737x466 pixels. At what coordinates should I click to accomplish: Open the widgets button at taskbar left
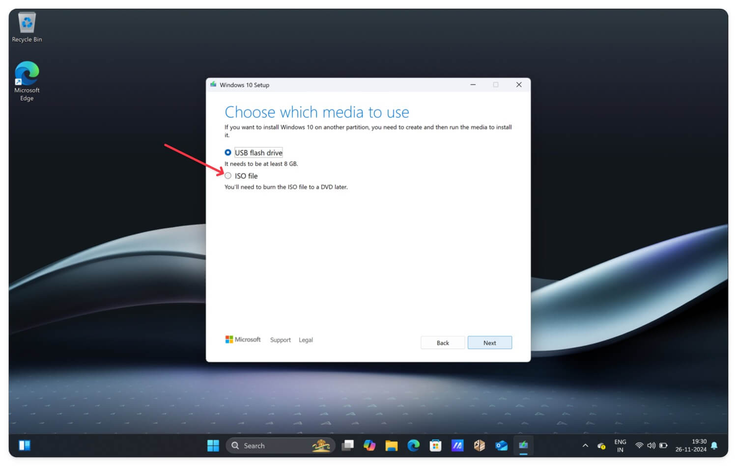[25, 445]
